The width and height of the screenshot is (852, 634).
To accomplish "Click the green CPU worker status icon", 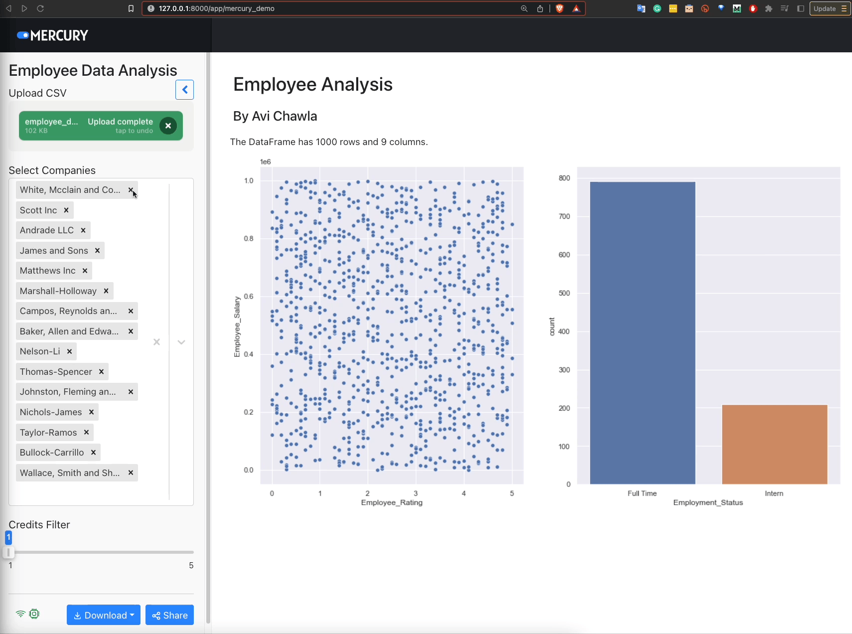I will click(34, 614).
